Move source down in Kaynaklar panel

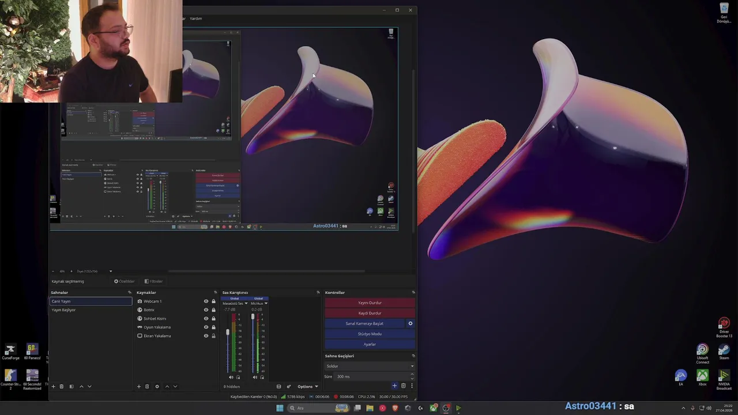[175, 386]
